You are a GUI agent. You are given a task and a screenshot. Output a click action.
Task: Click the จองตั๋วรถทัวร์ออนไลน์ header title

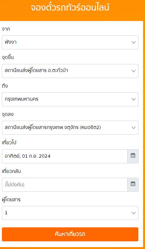[x=70, y=8]
